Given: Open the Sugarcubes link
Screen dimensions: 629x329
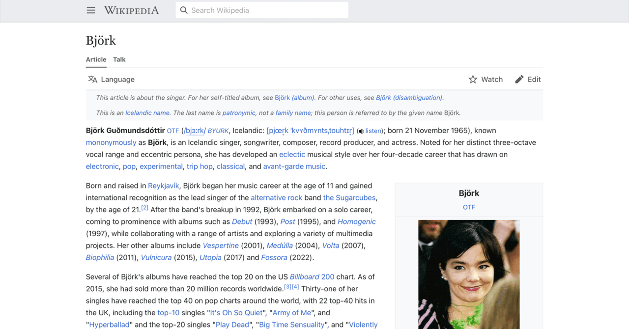Looking at the screenshot, I should pyautogui.click(x=349, y=197).
